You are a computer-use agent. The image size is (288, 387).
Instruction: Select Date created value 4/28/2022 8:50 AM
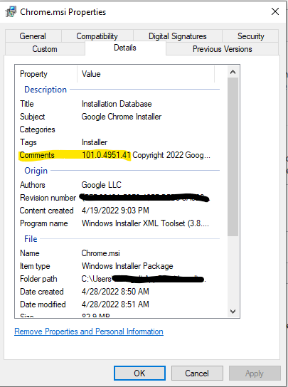(115, 292)
